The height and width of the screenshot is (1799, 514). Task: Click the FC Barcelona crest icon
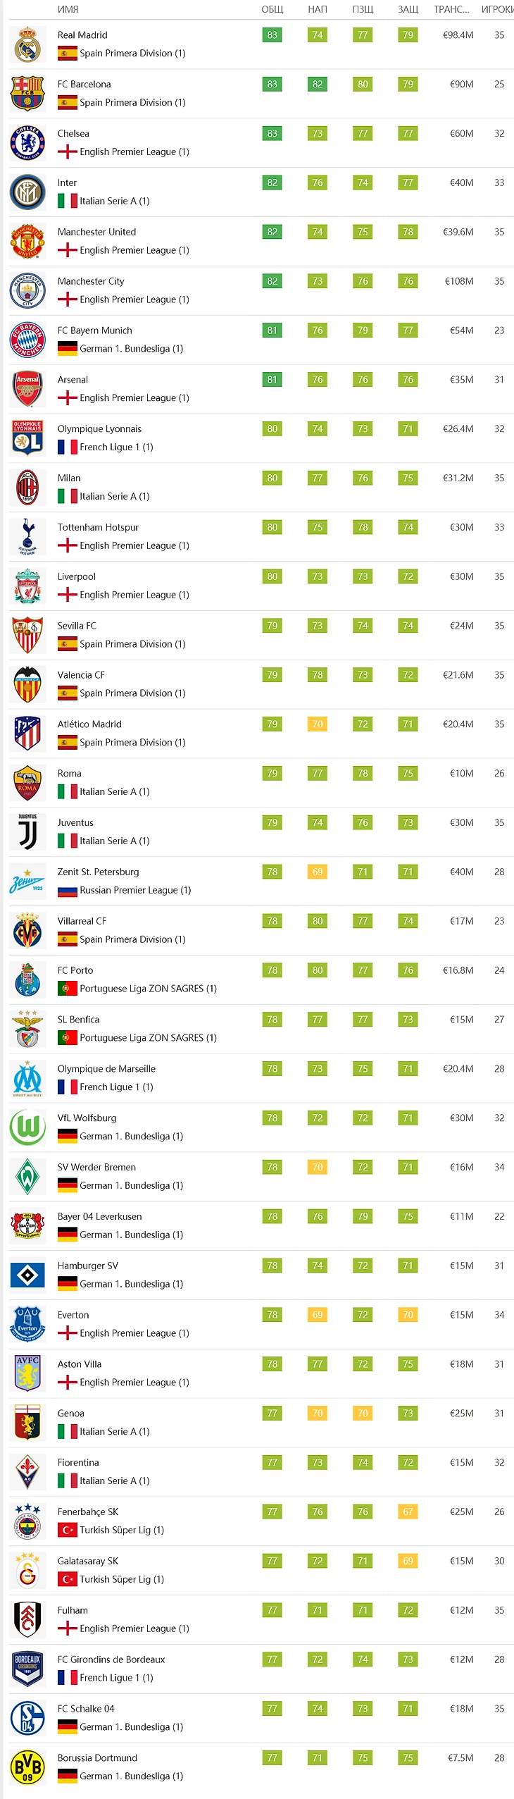coord(27,94)
